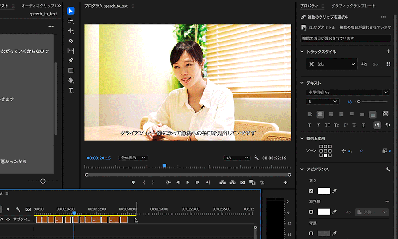Open the button editor plus icon
This screenshot has height=239, width=398.
[285, 182]
